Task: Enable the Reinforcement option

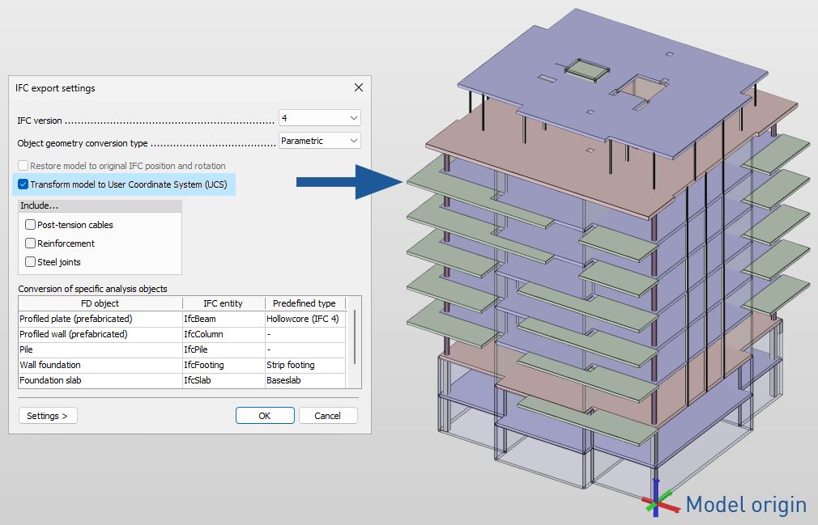Action: coord(30,243)
